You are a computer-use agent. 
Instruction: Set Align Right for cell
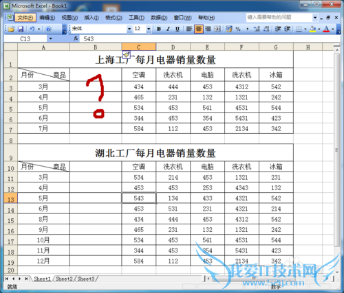click(x=208, y=29)
